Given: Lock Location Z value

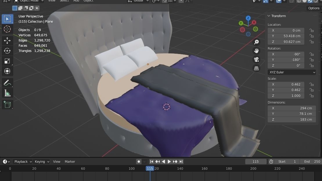Looking at the screenshot, I should pyautogui.click(x=312, y=42).
